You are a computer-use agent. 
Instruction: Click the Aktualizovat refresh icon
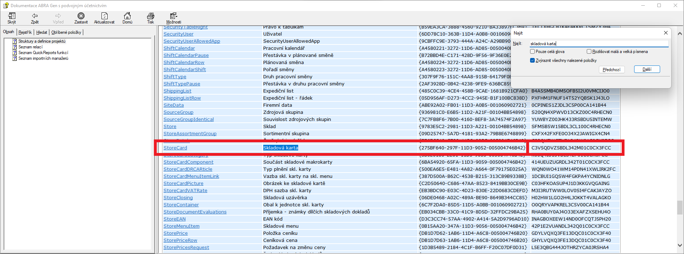[x=104, y=16]
